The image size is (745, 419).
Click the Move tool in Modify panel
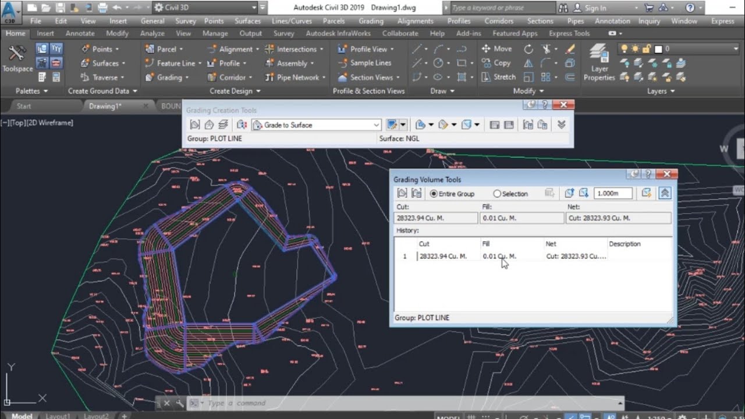point(497,49)
